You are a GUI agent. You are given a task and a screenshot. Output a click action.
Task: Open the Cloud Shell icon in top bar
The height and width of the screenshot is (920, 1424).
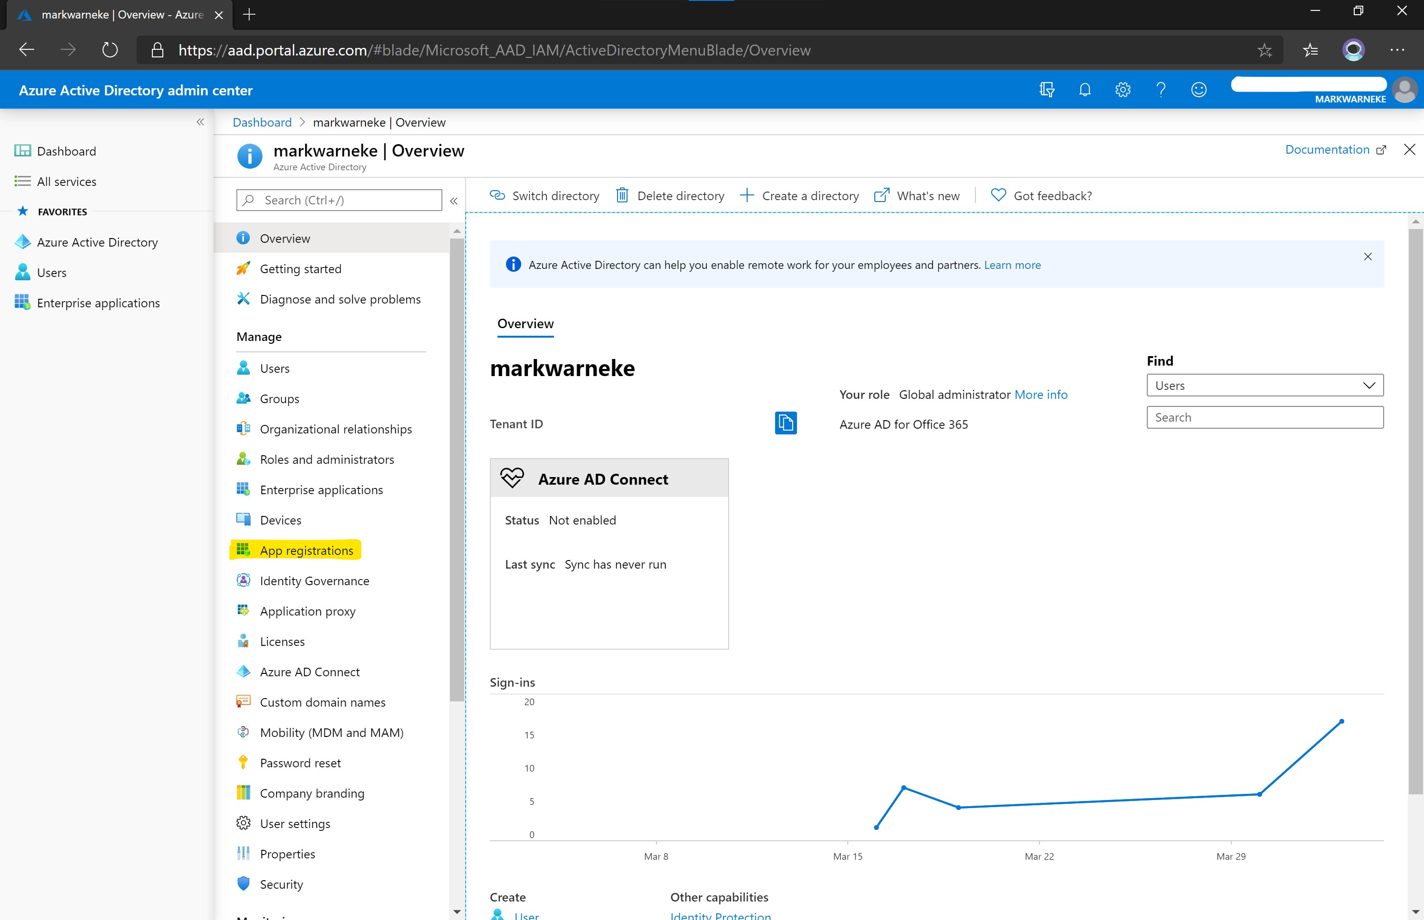pos(1046,90)
